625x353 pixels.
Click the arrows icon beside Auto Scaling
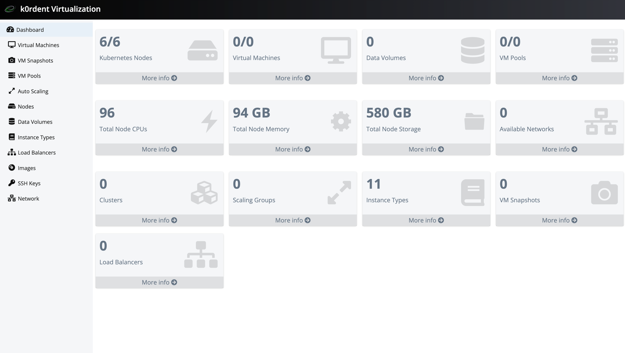tap(11, 91)
